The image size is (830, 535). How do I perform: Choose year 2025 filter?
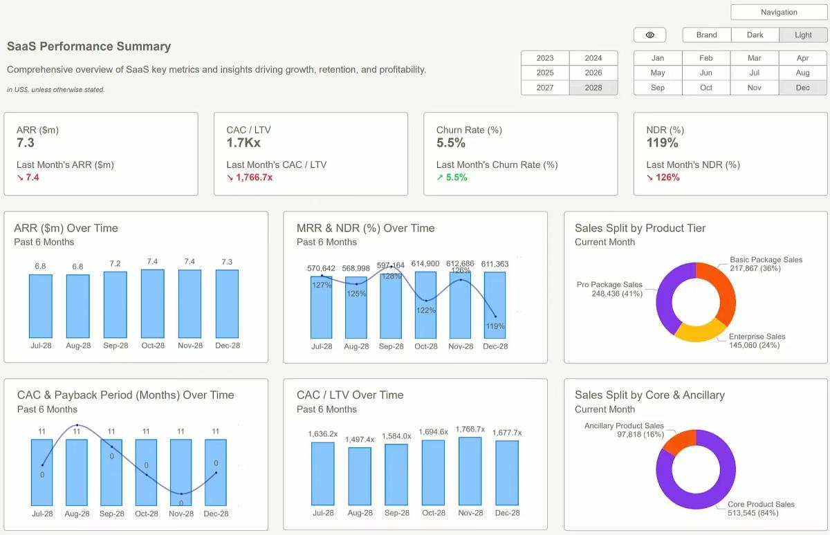tap(545, 73)
